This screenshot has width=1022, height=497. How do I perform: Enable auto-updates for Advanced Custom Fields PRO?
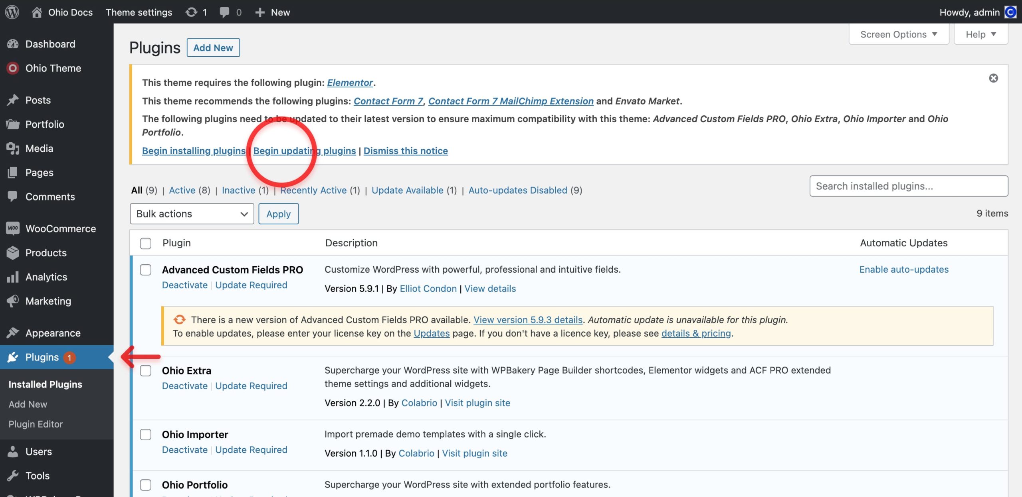click(904, 269)
